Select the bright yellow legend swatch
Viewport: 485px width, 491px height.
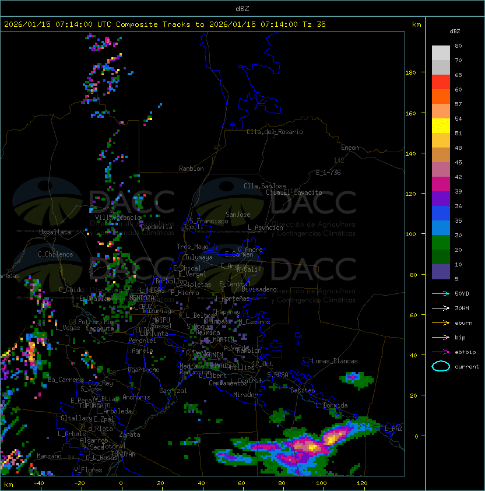point(441,125)
